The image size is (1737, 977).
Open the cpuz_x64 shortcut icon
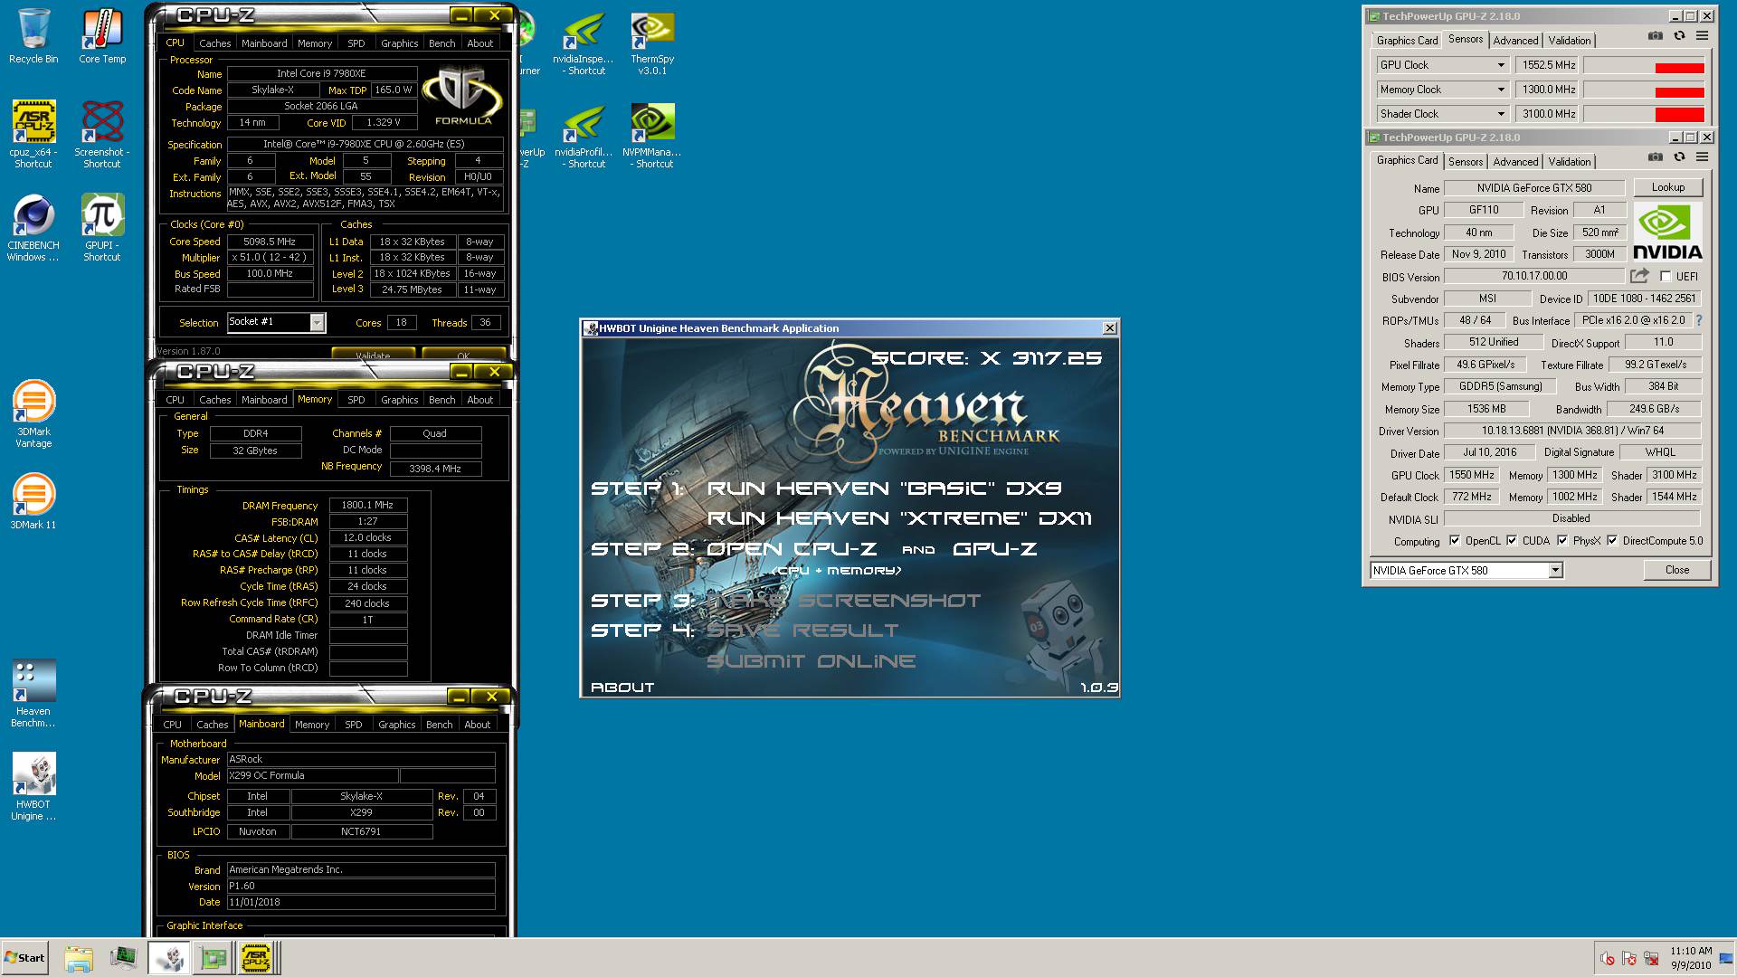pyautogui.click(x=33, y=134)
